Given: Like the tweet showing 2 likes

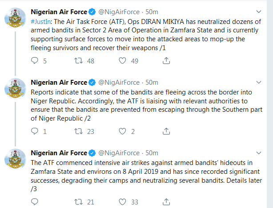Looking at the screenshot, I should coord(122,131).
